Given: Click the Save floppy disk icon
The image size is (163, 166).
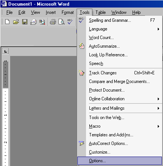Looking at the screenshot, I should [25, 22].
